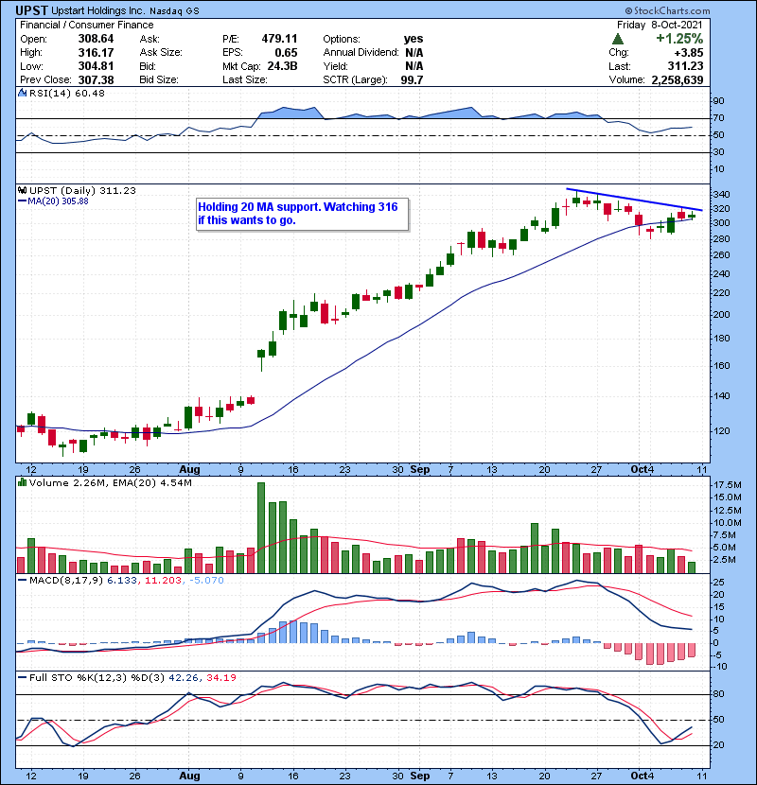Viewport: 757px width, 785px height.
Task: Click the 'Holding 20 MA support' annotation box
Action: 303,215
